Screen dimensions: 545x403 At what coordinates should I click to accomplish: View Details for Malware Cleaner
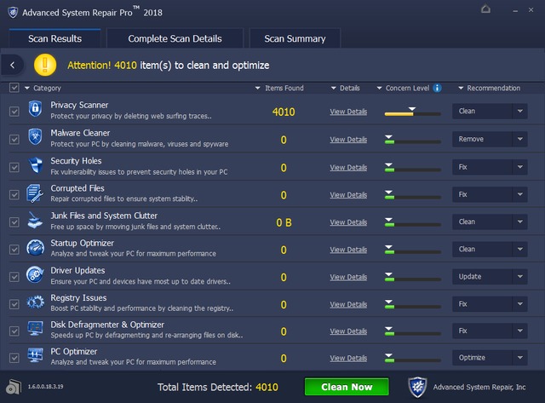[348, 140]
